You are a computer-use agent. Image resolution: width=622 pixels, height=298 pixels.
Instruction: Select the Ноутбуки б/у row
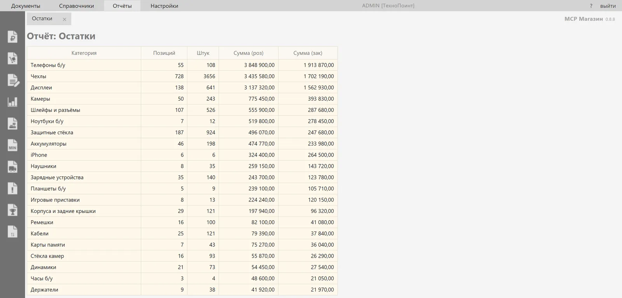tap(182, 121)
